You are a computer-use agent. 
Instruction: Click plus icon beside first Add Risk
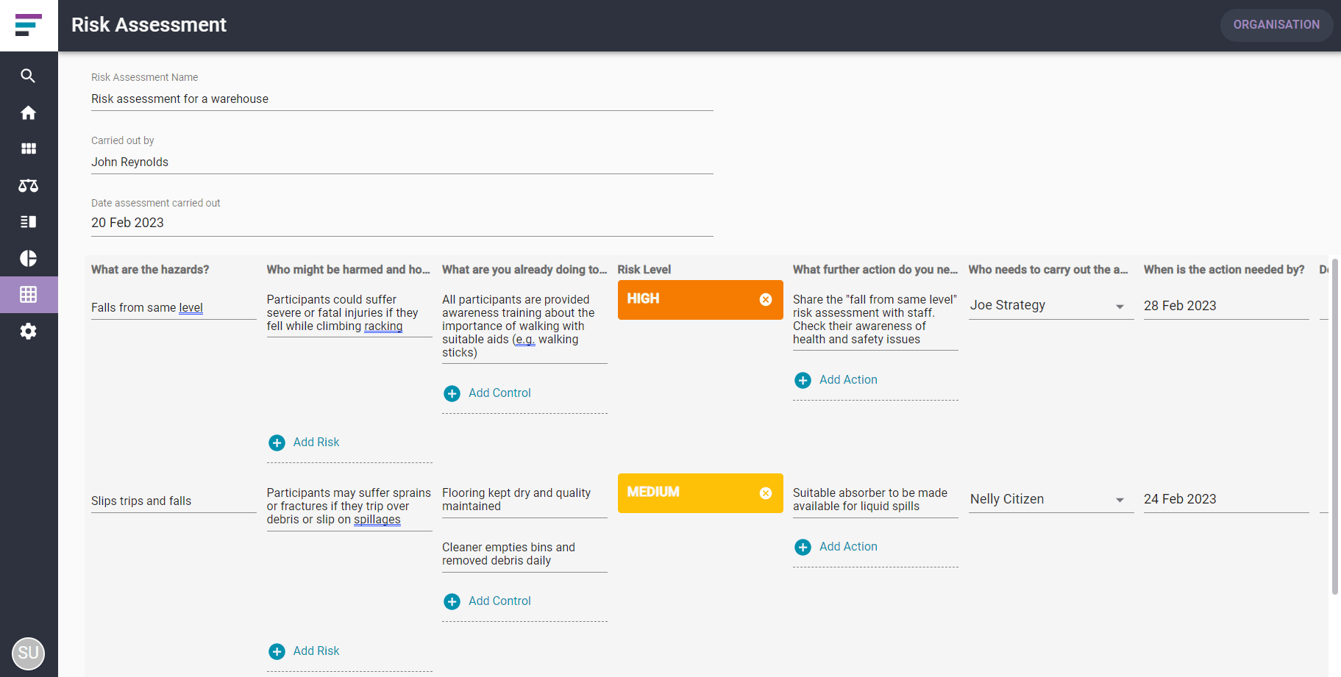coord(277,443)
